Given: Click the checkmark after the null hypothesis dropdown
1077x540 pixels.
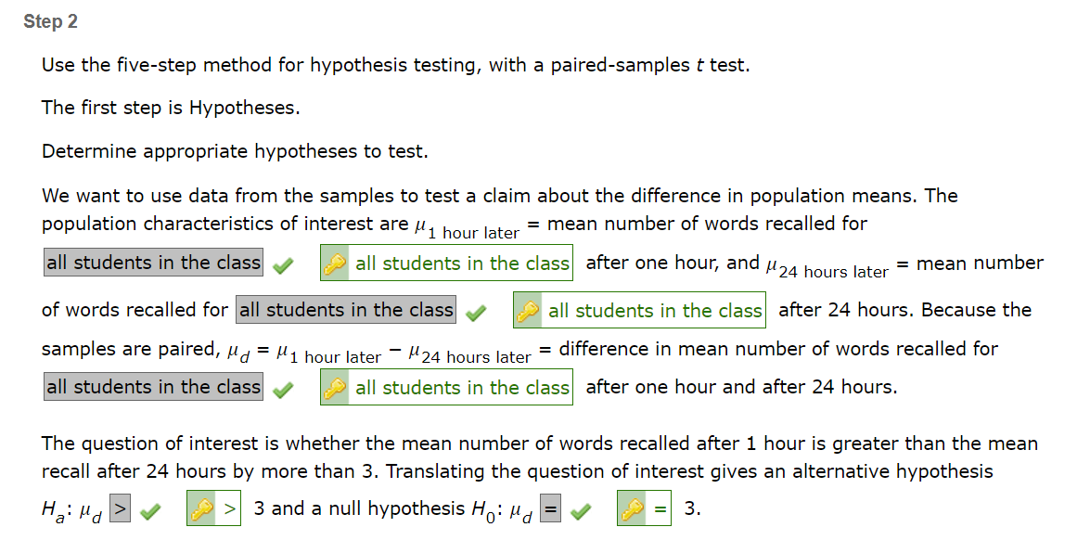Looking at the screenshot, I should [x=579, y=508].
